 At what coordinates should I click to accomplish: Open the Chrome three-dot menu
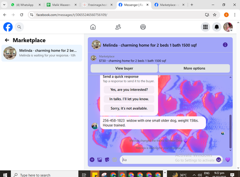coord(235,15)
